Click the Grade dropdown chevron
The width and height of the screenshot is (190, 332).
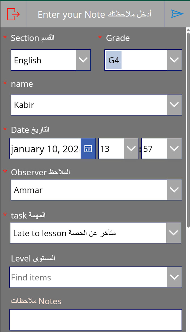[174, 60]
